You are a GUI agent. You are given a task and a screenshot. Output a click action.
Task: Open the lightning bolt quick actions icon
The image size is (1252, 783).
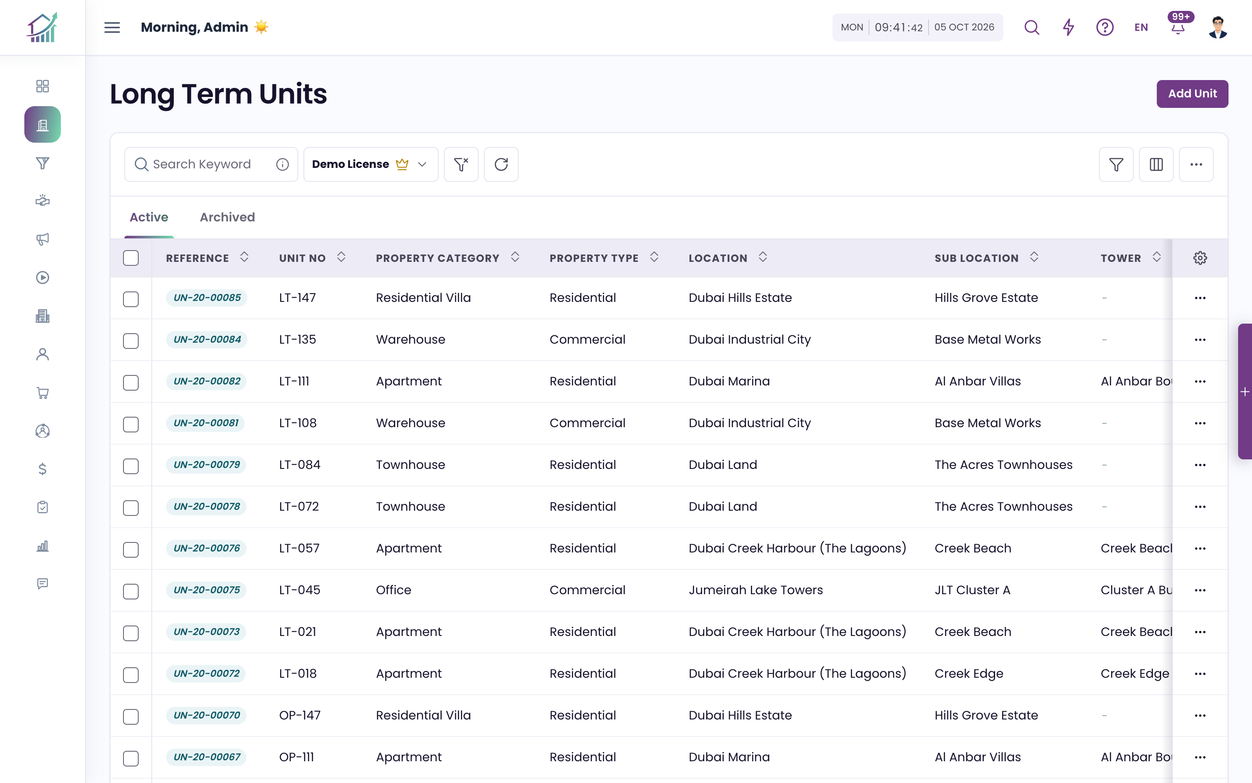(x=1069, y=27)
